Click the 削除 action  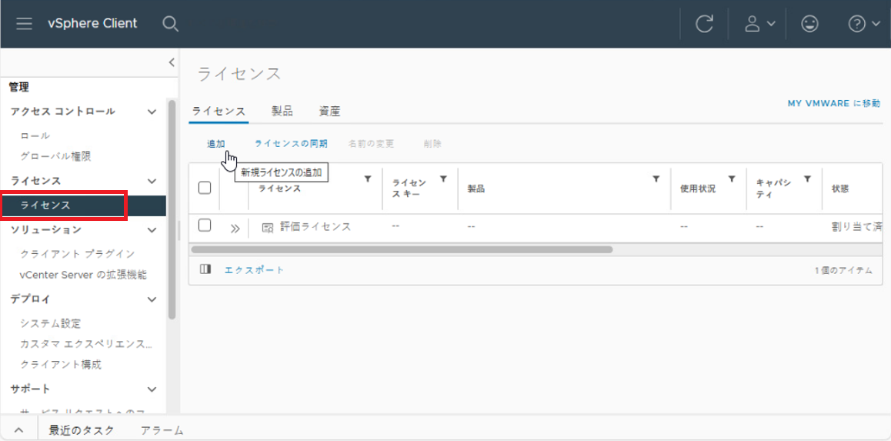pyautogui.click(x=432, y=144)
